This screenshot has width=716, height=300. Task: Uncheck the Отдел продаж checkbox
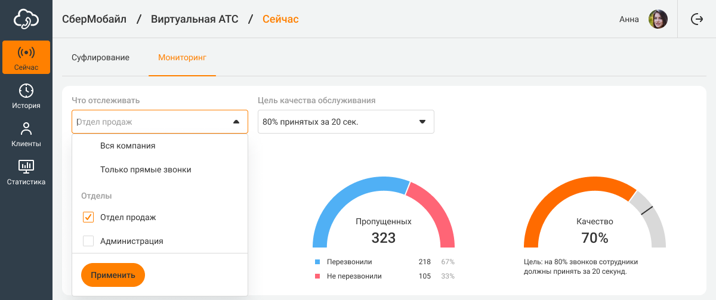(88, 218)
